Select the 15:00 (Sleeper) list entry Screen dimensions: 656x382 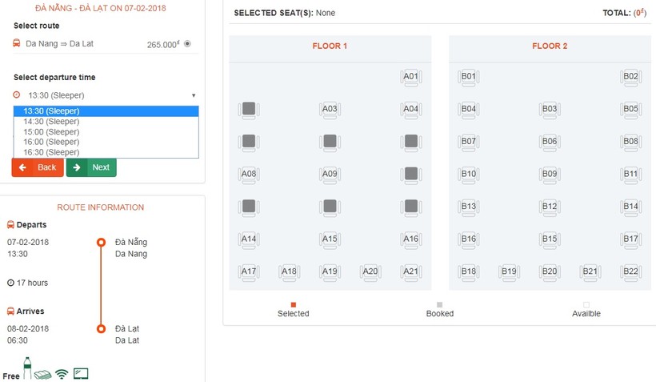click(51, 132)
